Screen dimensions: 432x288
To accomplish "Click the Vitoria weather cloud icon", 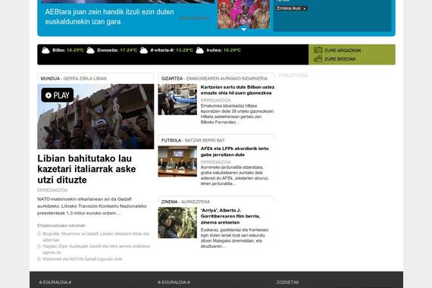I will click(144, 51).
